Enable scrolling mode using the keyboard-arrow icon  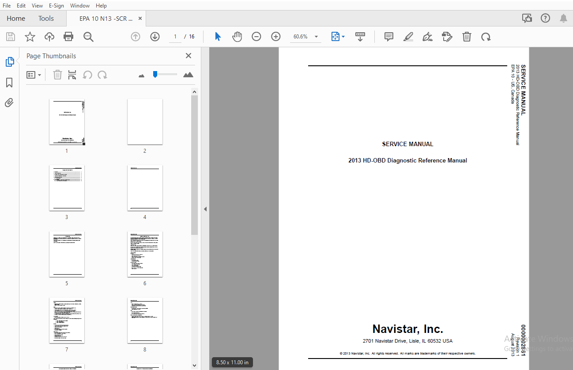[360, 37]
